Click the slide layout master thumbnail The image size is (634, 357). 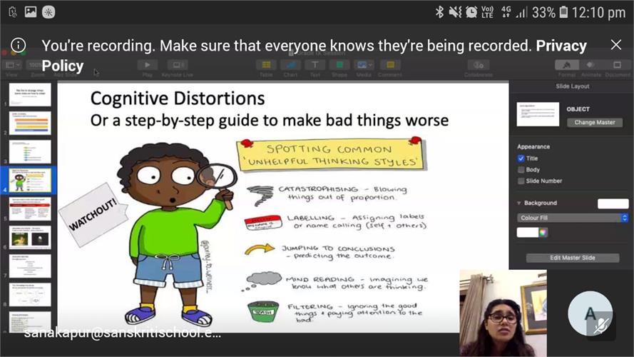point(538,114)
